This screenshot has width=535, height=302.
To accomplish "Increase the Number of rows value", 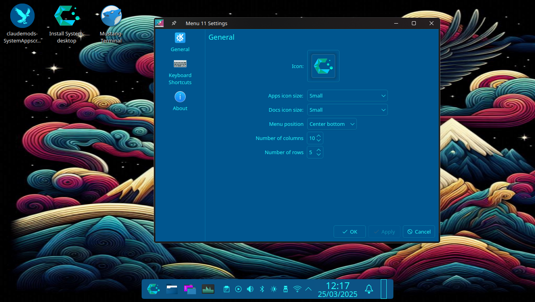I will pos(319,150).
